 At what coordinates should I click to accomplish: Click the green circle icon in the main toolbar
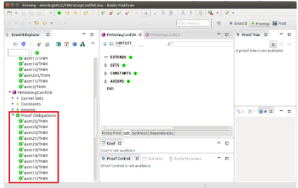coord(59,13)
